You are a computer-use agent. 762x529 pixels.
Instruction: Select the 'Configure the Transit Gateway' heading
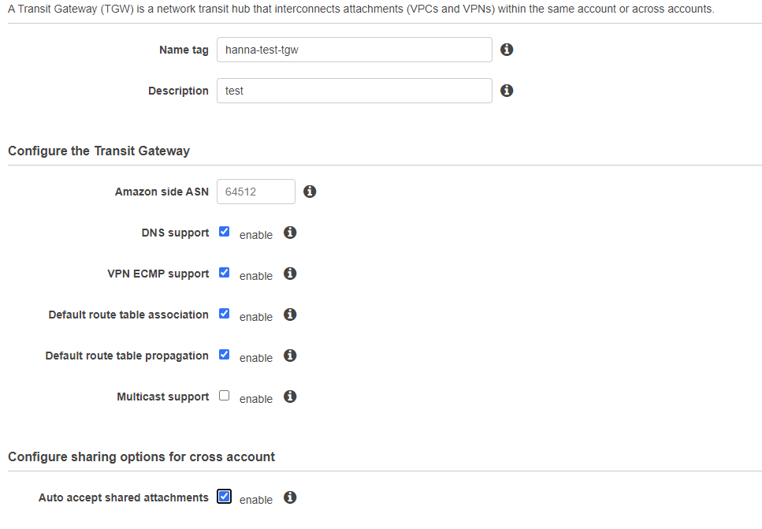click(99, 151)
